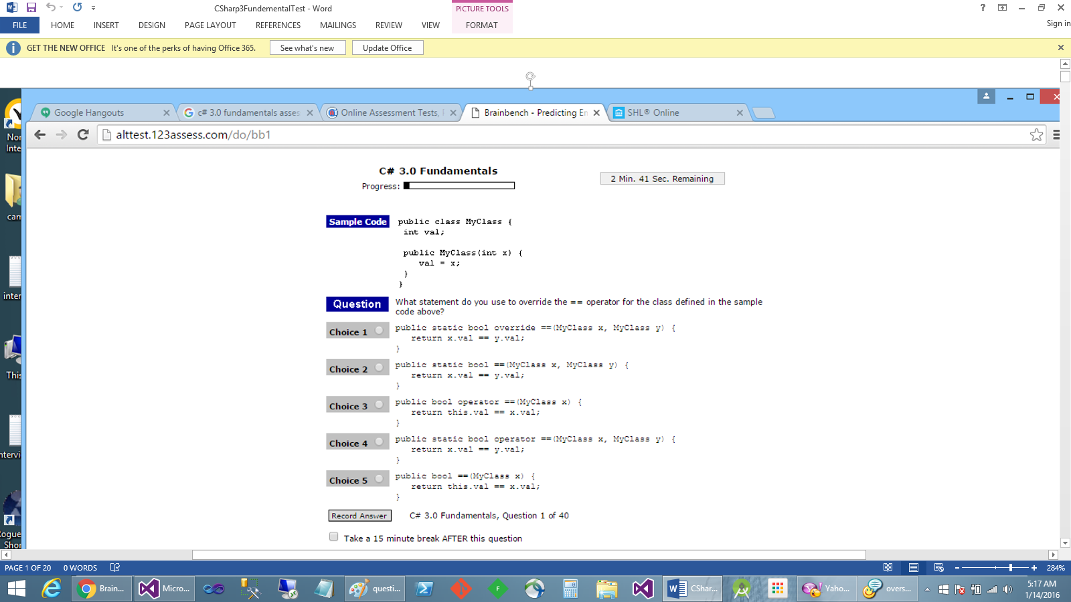Viewport: 1071px width, 602px height.
Task: Open the FILE menu tab
Action: 20,25
